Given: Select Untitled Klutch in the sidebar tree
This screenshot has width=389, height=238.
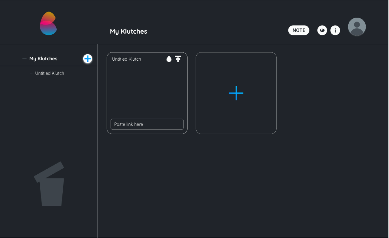Looking at the screenshot, I should [50, 73].
